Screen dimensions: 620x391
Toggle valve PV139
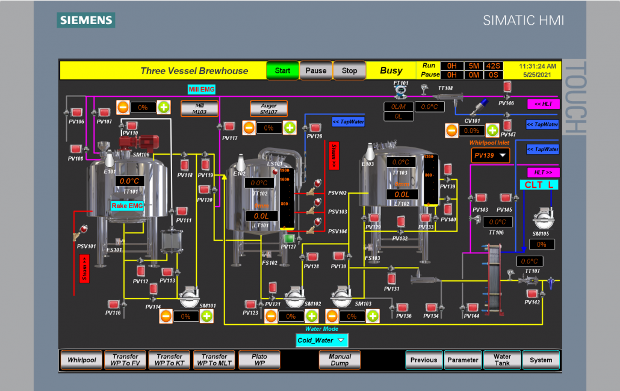tap(448, 170)
